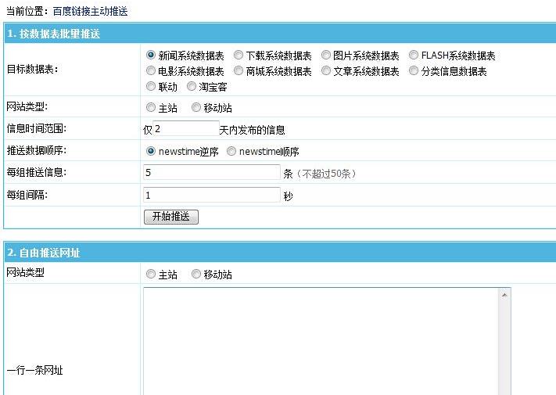
Task: Pick the 淘宝客 radio option
Action: 192,86
